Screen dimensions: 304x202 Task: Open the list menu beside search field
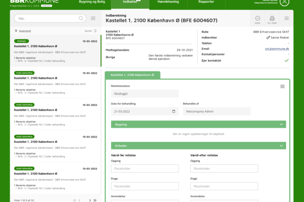pos(93,18)
